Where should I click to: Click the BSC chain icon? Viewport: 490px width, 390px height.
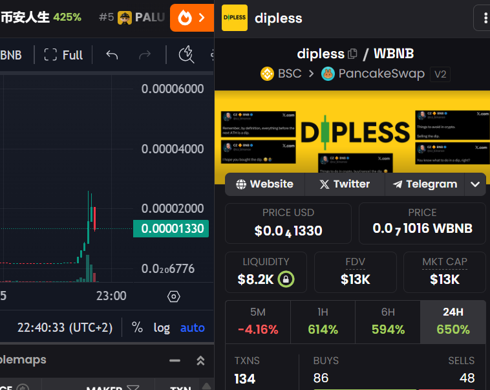tap(267, 74)
